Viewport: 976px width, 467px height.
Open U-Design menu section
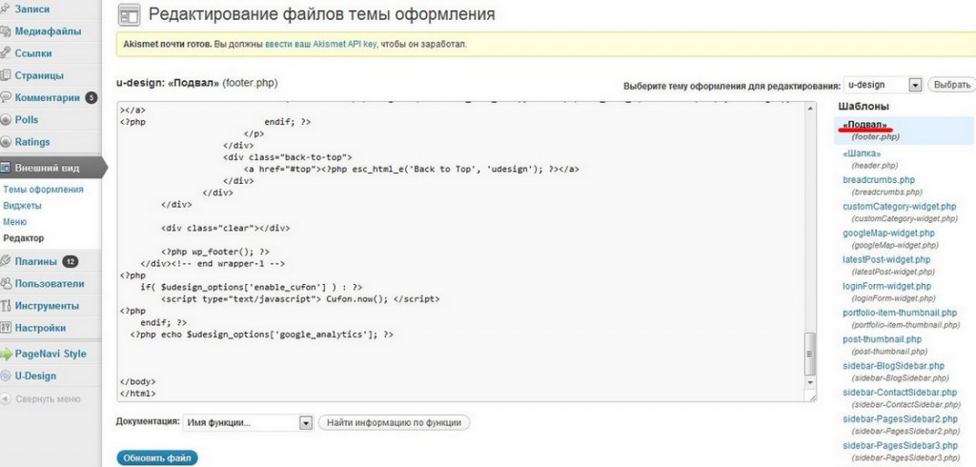point(35,376)
